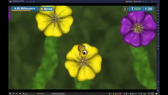Viewport: 168px width, 95px height.
Task: Open Windows taskbar search
Action: tap(13, 94)
